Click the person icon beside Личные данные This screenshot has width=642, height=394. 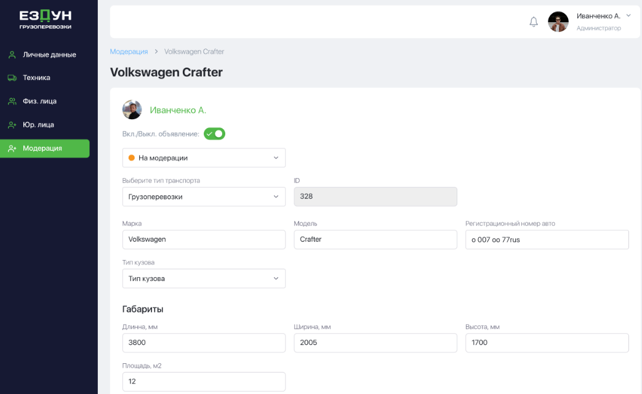(12, 55)
